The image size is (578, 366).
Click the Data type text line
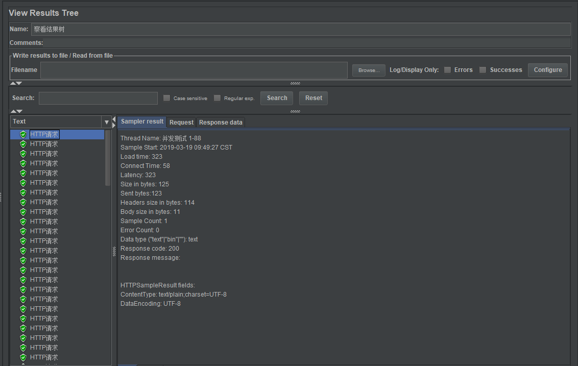tap(159, 239)
